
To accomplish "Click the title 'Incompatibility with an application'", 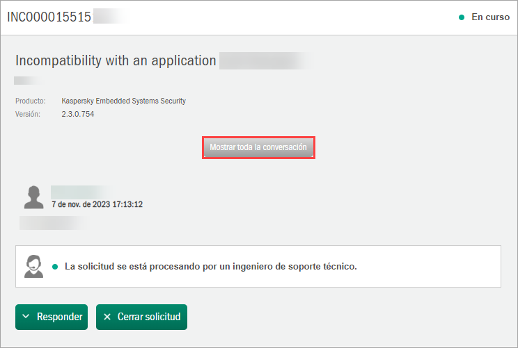I will pyautogui.click(x=116, y=60).
